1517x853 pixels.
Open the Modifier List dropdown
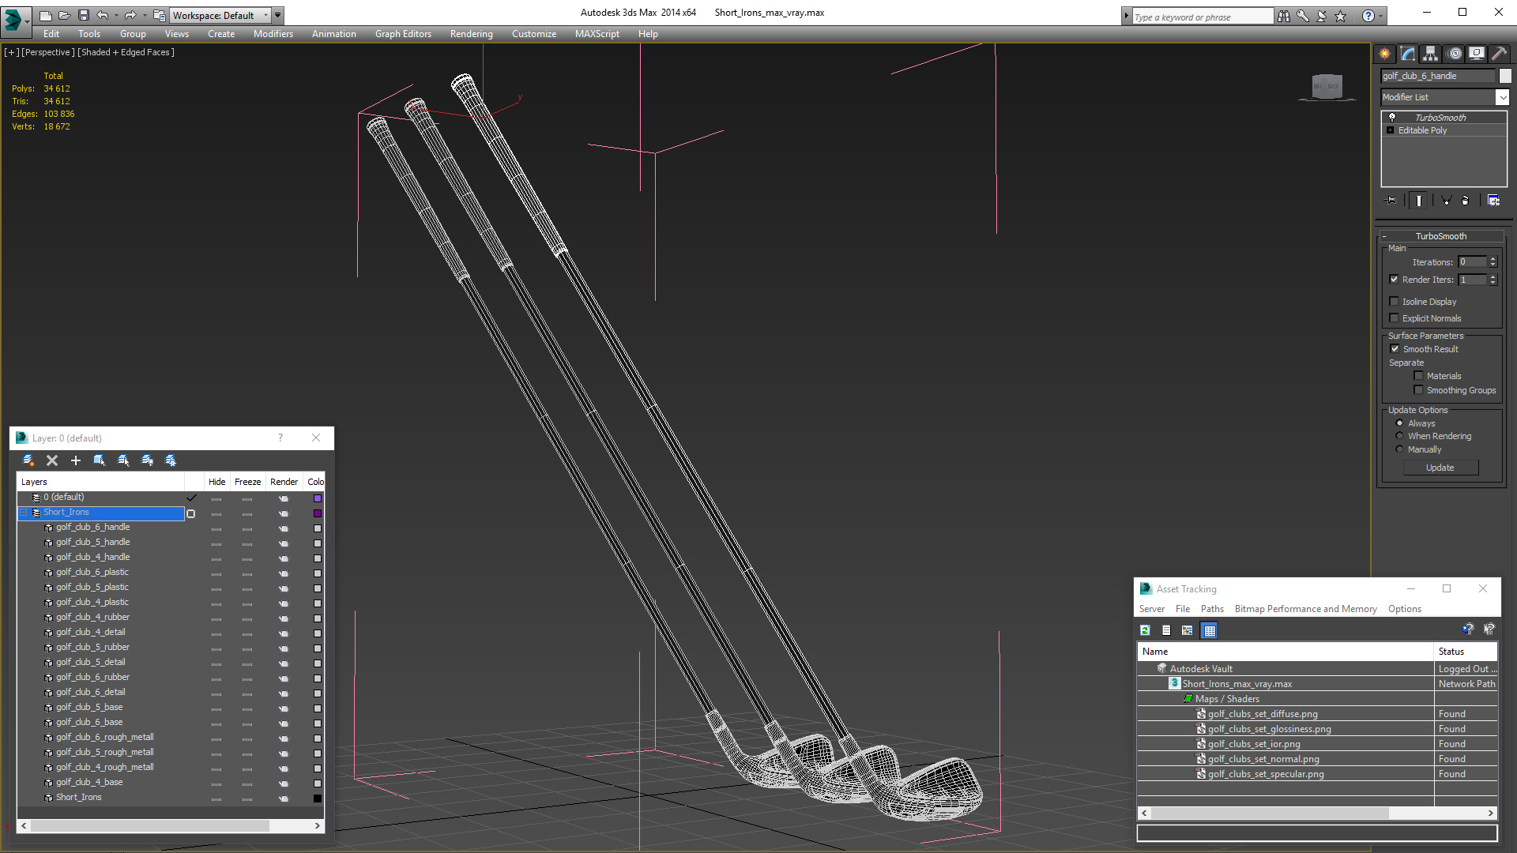[1502, 97]
